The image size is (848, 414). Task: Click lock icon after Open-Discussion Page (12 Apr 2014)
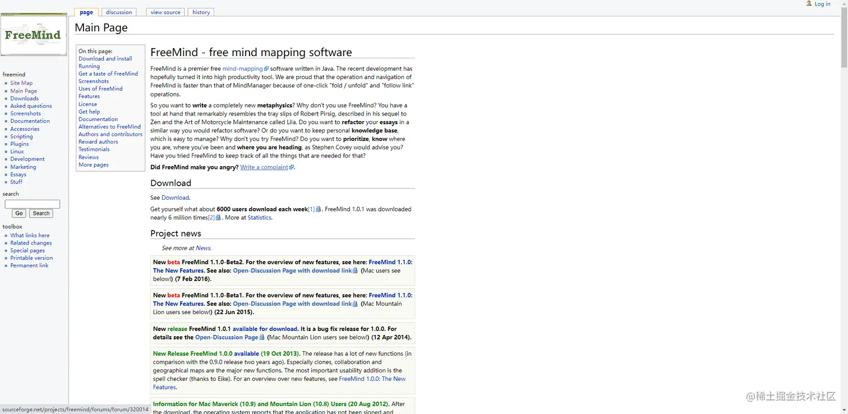[x=262, y=338]
